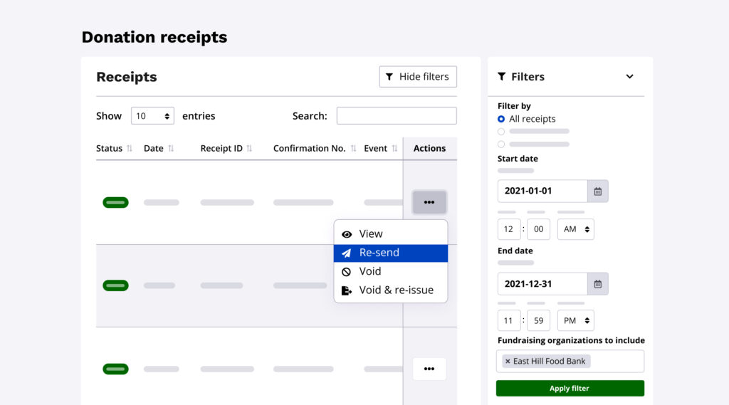Remove East Hill Food Bank tag

pyautogui.click(x=508, y=362)
